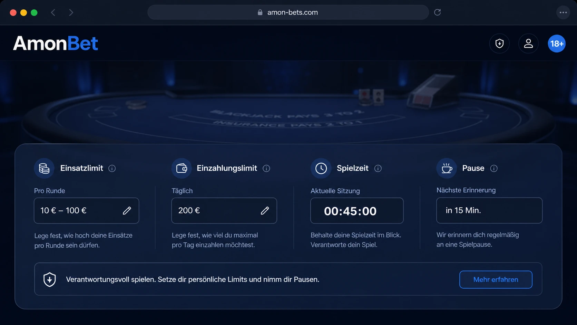Click the amon-bets.com address bar

(x=288, y=12)
